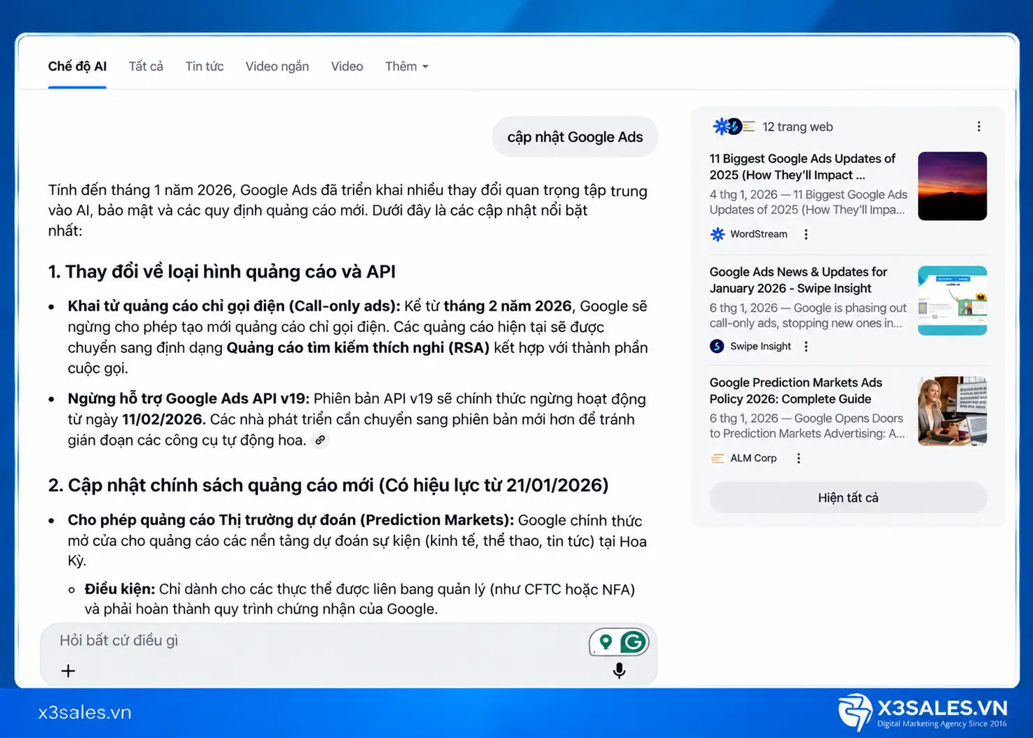Open the Tất cả tab
The image size is (1033, 738).
coord(145,66)
